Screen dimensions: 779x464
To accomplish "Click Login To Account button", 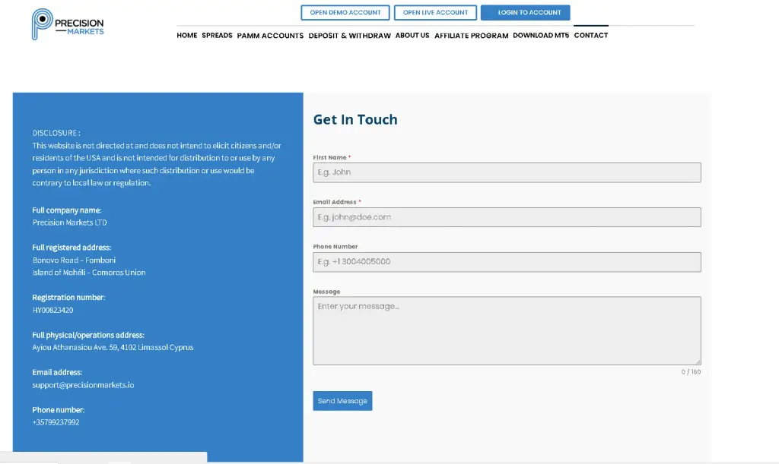I will point(525,12).
